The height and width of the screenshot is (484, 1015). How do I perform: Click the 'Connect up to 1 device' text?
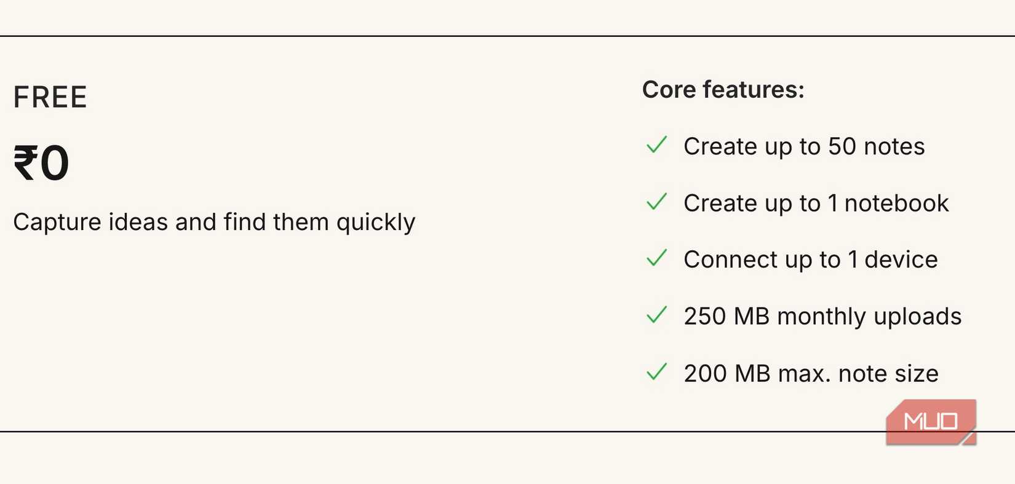810,260
